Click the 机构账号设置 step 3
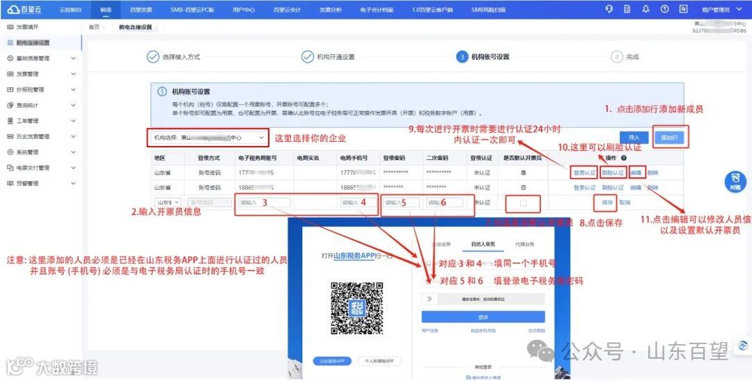 pos(483,57)
